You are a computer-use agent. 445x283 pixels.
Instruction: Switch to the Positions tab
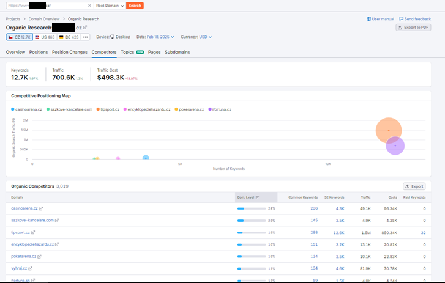[39, 52]
